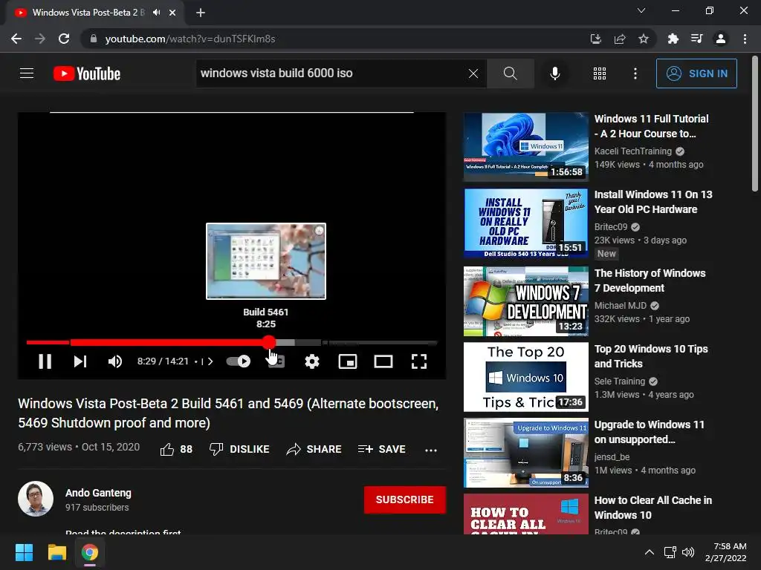Mute the tab via speaker icon
The width and height of the screenshot is (761, 570).
click(x=156, y=13)
